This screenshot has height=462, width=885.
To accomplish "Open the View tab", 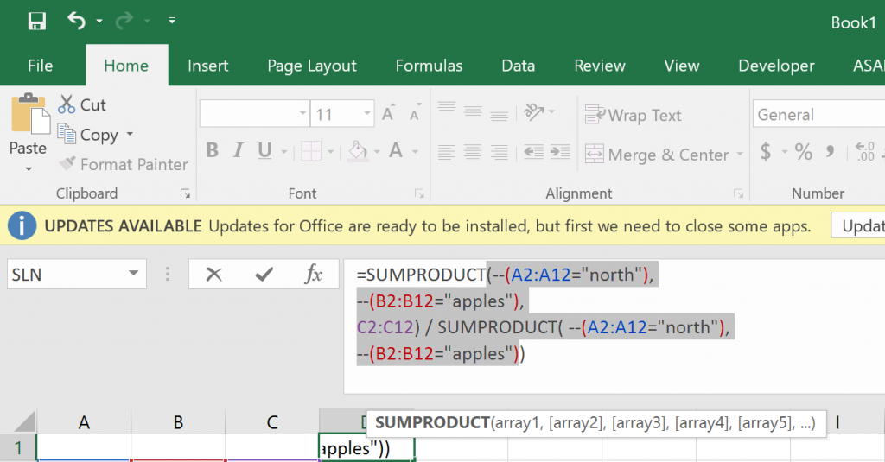I will pyautogui.click(x=681, y=66).
